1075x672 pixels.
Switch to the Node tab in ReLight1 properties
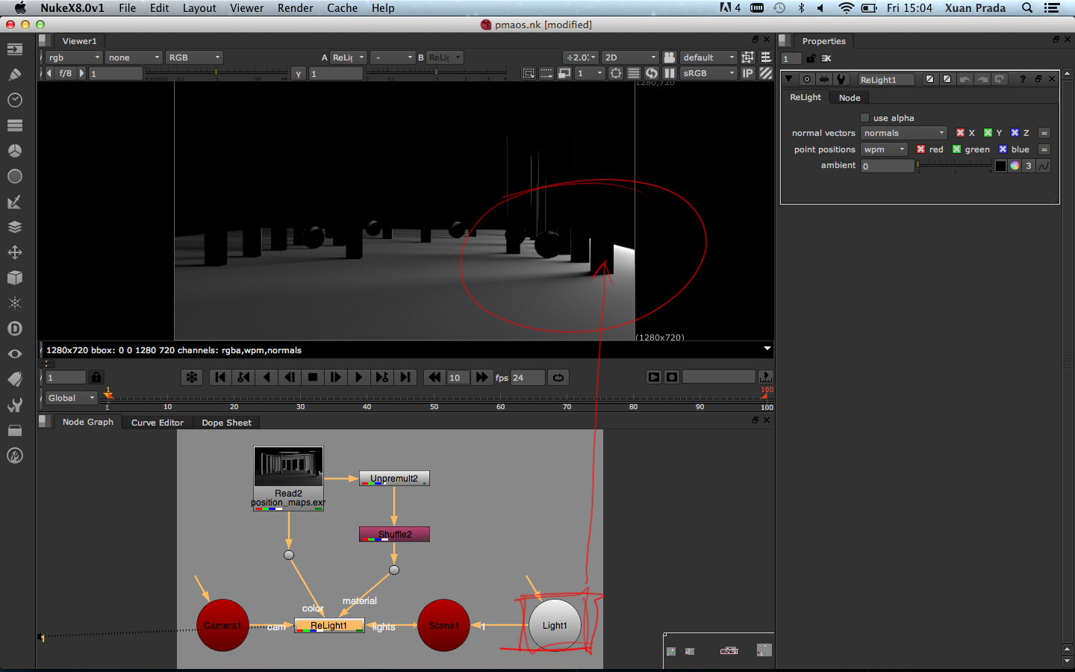(850, 98)
